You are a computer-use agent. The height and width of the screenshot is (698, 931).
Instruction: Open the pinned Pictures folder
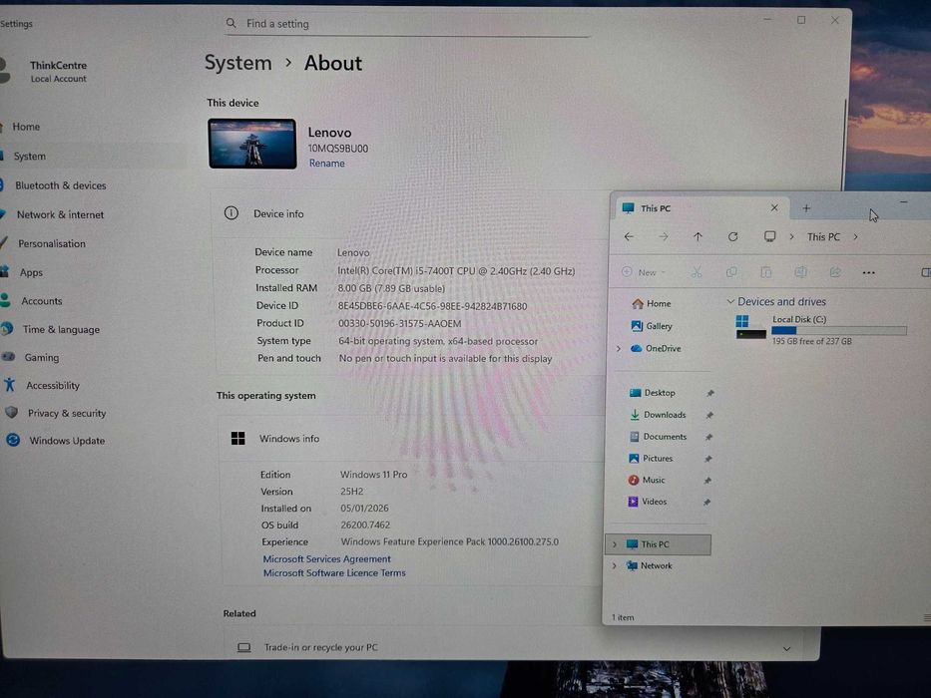651,459
